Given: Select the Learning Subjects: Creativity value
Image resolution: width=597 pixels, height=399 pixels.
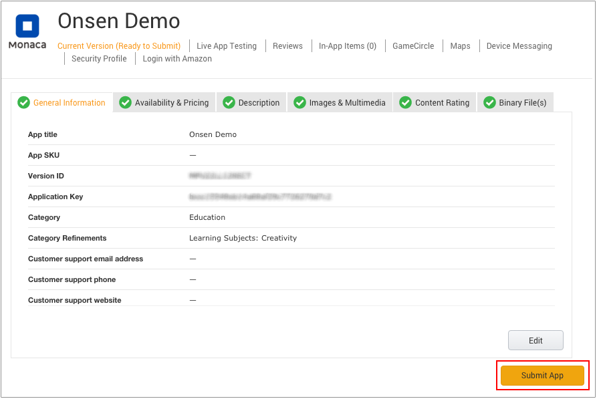Looking at the screenshot, I should click(243, 238).
